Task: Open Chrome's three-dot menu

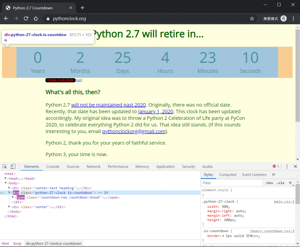Action: tap(293, 18)
